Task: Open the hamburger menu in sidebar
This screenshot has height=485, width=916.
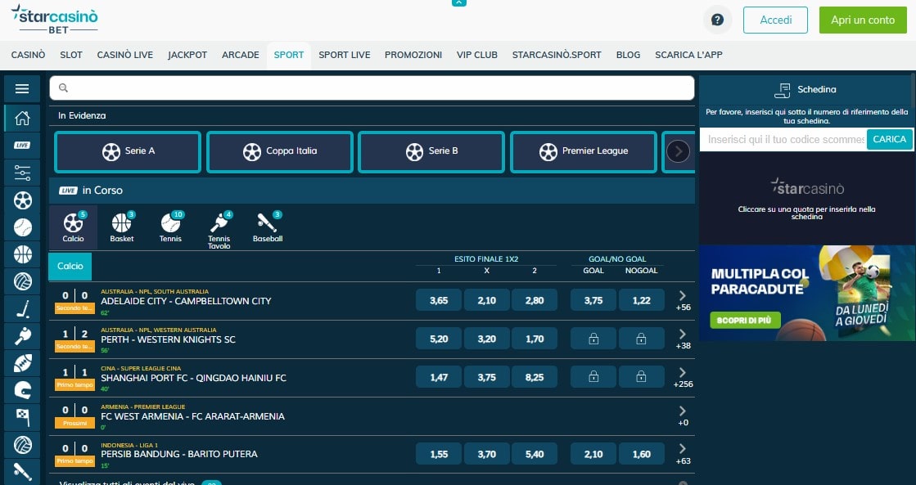Action: click(x=22, y=88)
